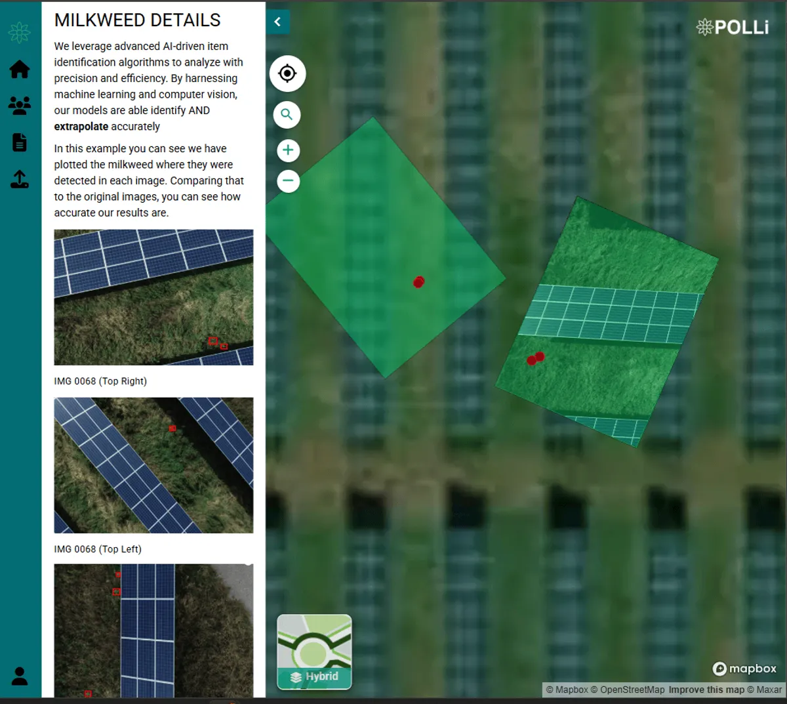This screenshot has height=704, width=787.
Task: Collapse the Milkweed Details panel
Action: point(277,22)
